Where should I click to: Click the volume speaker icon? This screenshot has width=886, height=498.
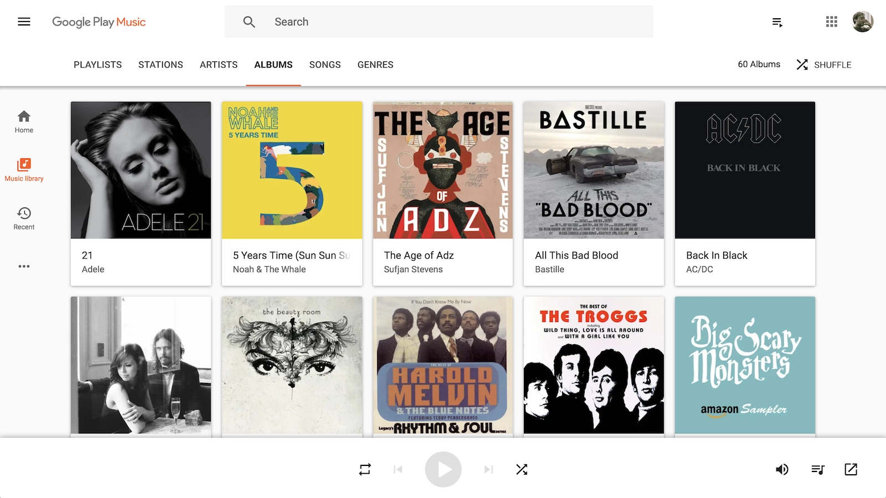(782, 470)
